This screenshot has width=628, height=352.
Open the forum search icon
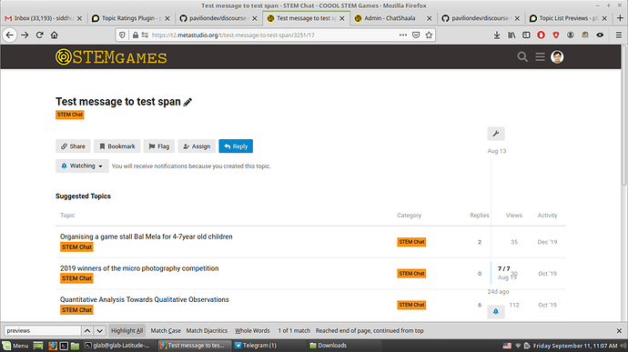522,57
